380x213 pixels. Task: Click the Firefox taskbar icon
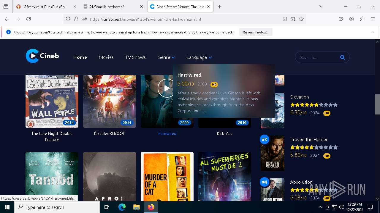click(x=151, y=207)
